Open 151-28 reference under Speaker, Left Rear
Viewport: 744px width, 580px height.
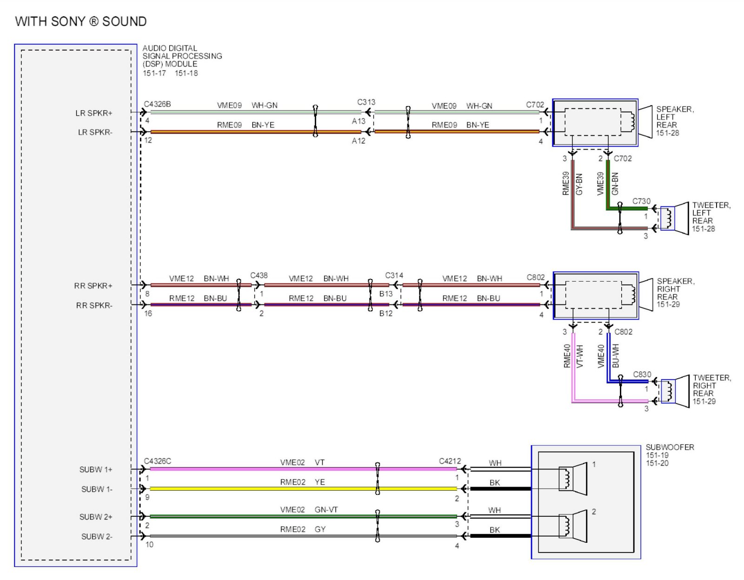coord(668,133)
